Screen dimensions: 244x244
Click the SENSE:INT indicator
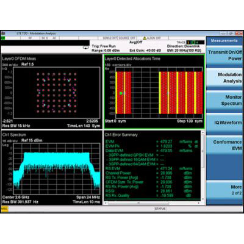click(110, 38)
